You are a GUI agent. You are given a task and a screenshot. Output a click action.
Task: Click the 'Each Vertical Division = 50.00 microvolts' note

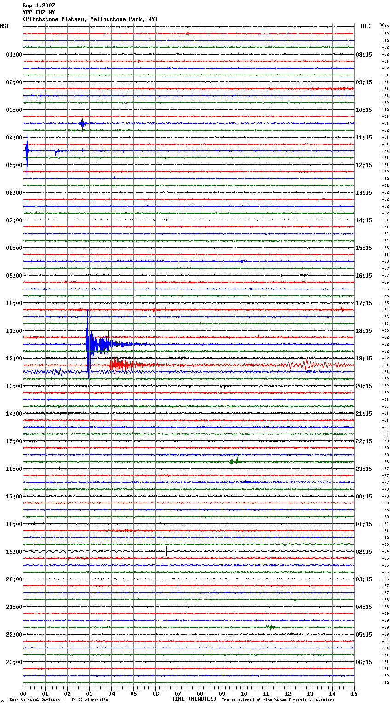[58, 700]
